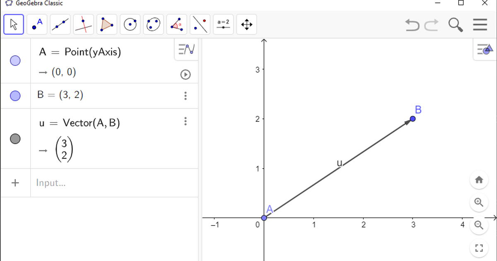
Task: Select the Slider tool
Action: tap(223, 24)
